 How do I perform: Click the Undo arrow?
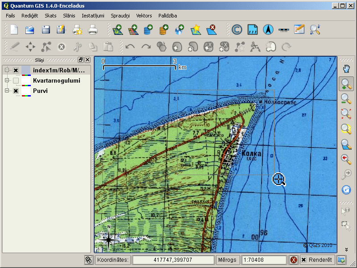click(x=130, y=47)
